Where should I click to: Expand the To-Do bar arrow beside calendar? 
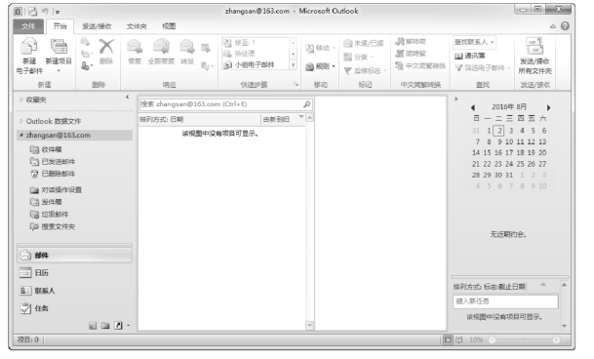[x=456, y=99]
